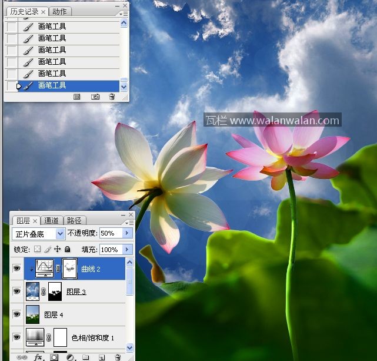Select the 图层 3 layer name
This screenshot has height=361, width=377.
pyautogui.click(x=76, y=292)
